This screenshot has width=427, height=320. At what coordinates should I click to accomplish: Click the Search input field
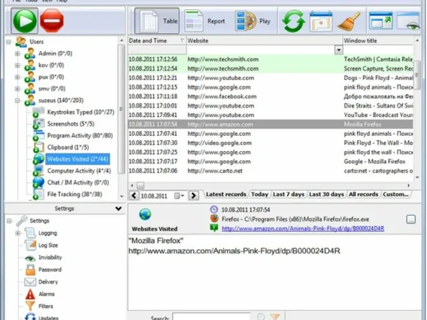[x=211, y=317]
